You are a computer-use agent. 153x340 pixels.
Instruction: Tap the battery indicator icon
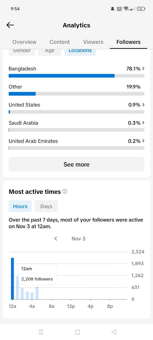141,9
